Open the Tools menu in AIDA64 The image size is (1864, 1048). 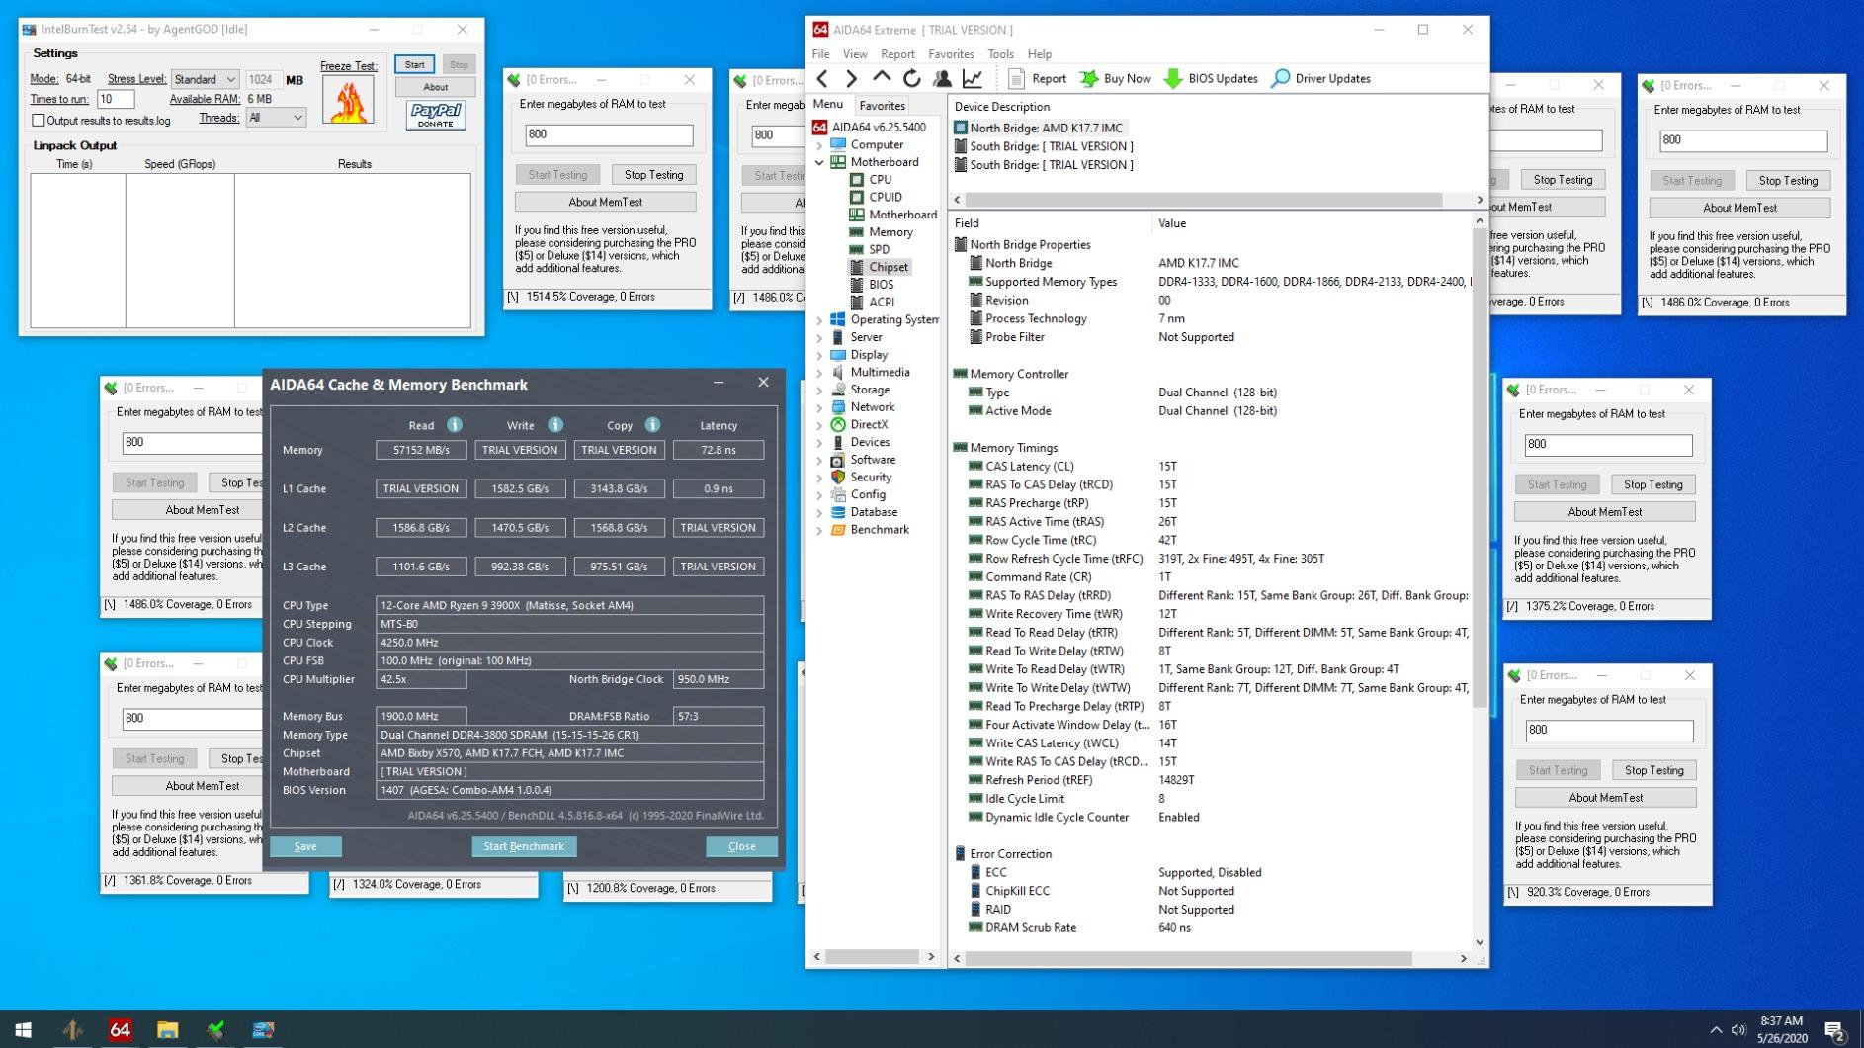1000,54
